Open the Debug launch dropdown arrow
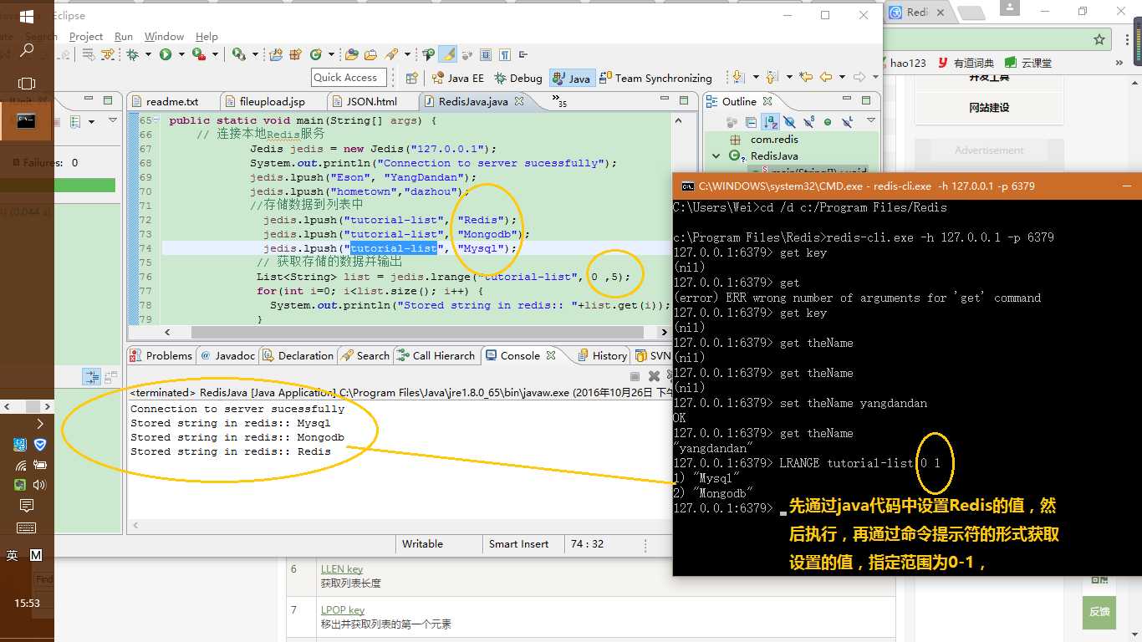 147,55
